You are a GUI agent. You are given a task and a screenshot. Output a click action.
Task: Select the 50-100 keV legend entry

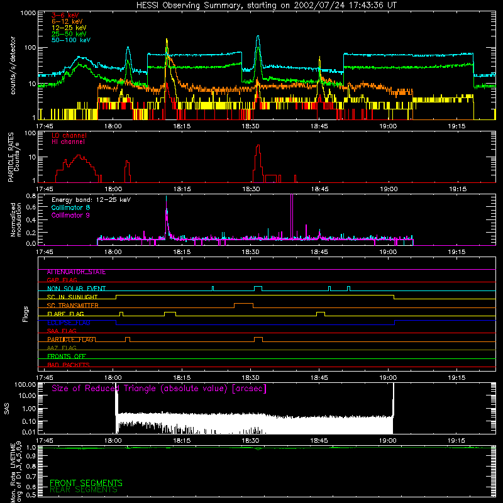[x=71, y=40]
